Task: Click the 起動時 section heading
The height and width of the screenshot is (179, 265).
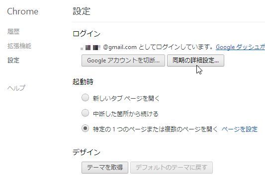Action: point(83,82)
